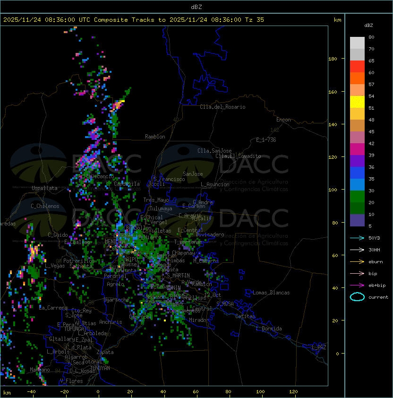Click the cyan 50YD arrow legend icon
The image size is (393, 398).
coord(357,238)
